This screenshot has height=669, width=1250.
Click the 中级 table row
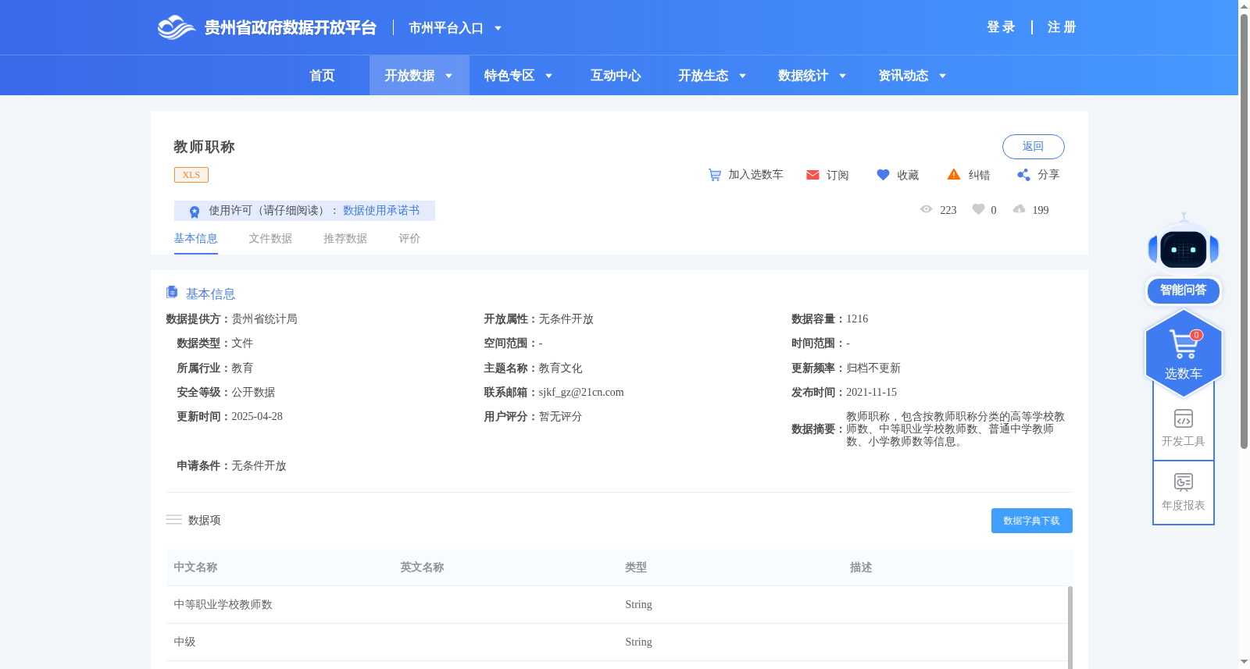tap(617, 642)
